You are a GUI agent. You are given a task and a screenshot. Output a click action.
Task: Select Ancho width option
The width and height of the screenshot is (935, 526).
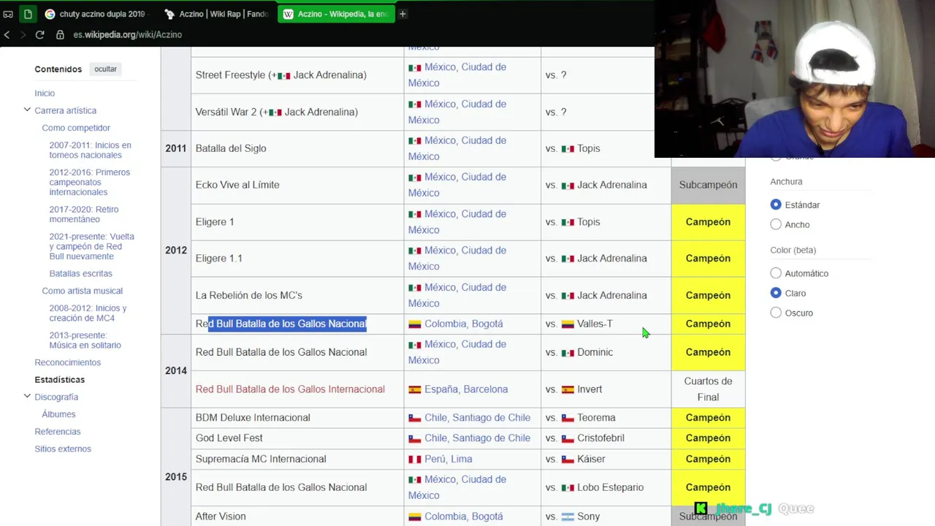click(776, 224)
